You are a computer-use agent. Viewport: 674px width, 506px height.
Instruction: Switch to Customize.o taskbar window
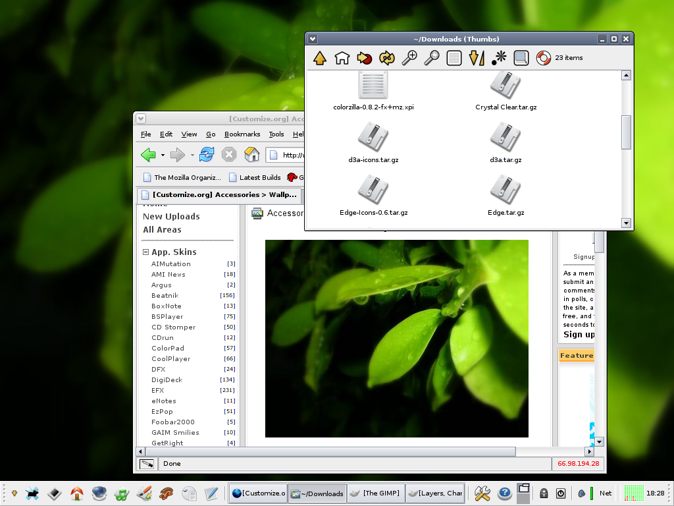click(x=258, y=493)
